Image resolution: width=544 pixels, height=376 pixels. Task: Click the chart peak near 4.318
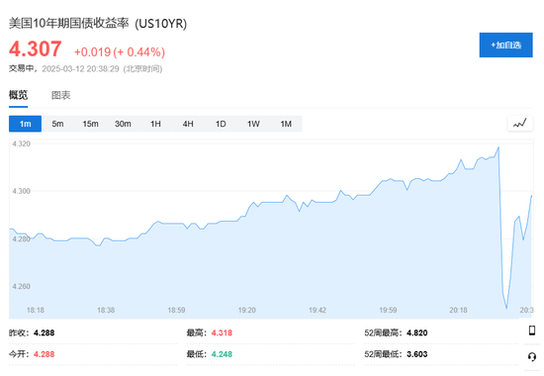pos(499,147)
